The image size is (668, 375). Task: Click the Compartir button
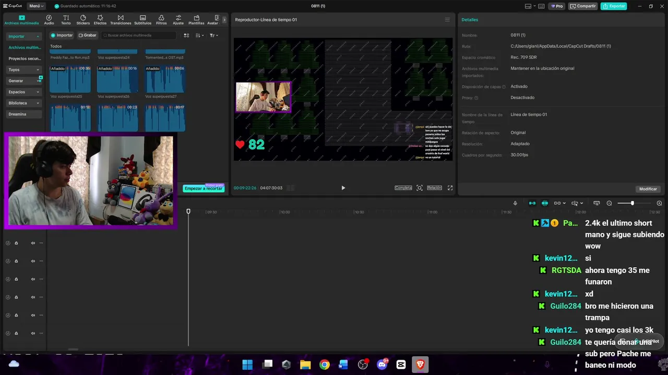tap(583, 6)
